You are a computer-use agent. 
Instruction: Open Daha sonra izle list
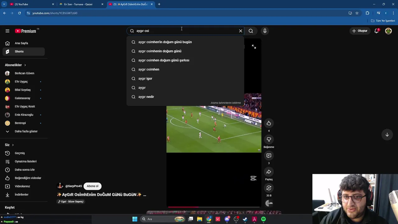tap(24, 170)
